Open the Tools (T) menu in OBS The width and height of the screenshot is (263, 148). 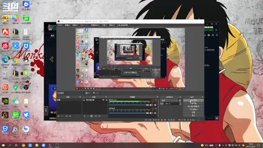tap(104, 25)
